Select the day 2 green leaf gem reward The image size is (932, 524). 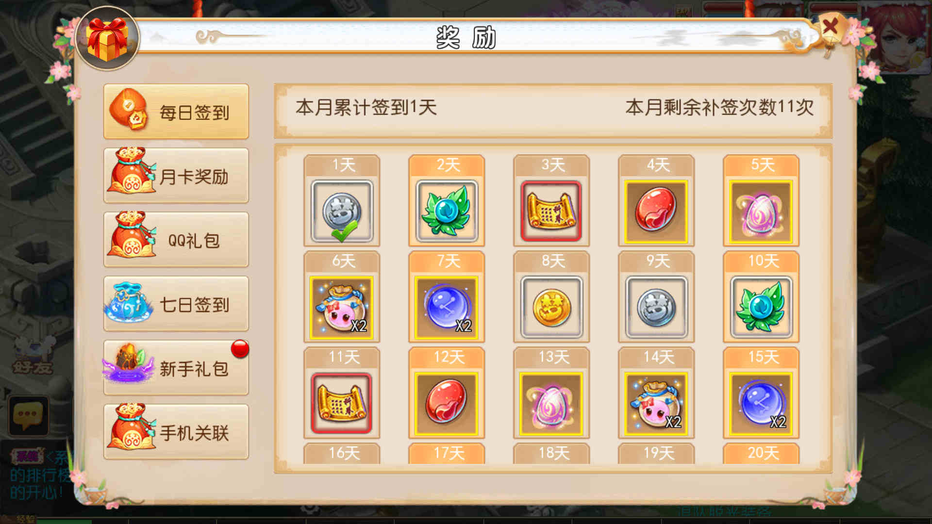coord(447,211)
